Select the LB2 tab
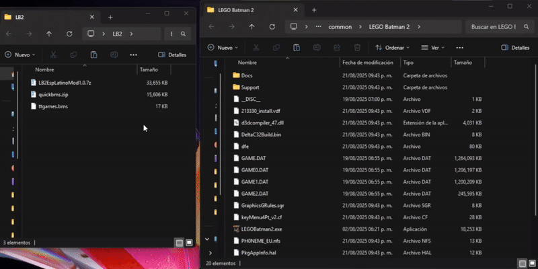The image size is (538, 269). (50, 17)
